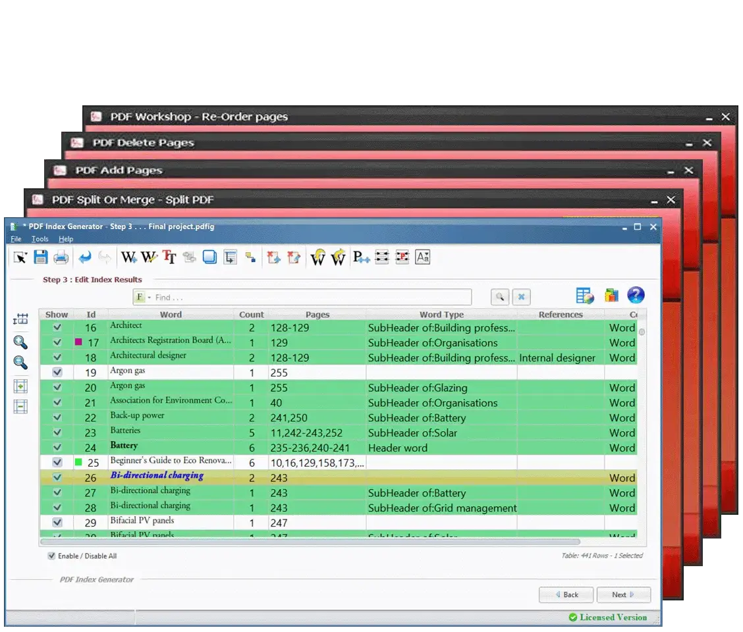This screenshot has width=743, height=632.
Task: Clear the search with the X button
Action: (521, 297)
